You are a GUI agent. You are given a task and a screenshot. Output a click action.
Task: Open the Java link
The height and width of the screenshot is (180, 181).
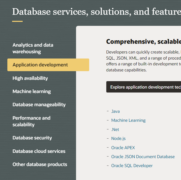[115, 111]
